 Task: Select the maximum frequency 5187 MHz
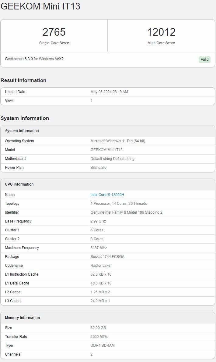pos(99,248)
